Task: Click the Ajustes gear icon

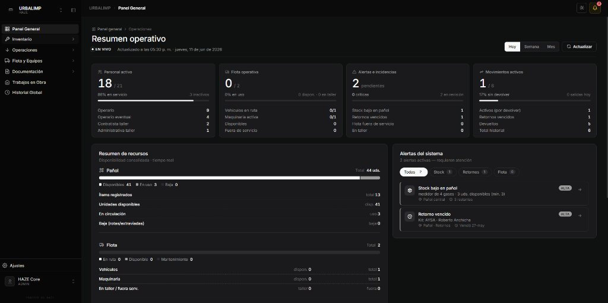Action: coord(5,266)
